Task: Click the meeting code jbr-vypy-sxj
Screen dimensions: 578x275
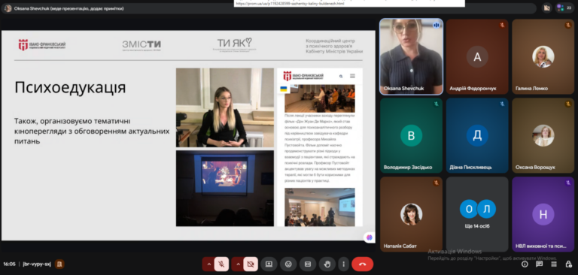Action: coord(37,264)
